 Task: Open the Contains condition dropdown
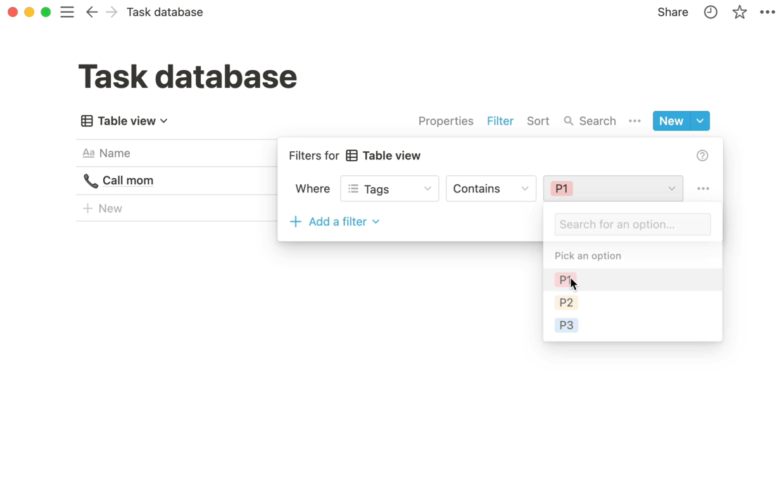[x=491, y=189]
